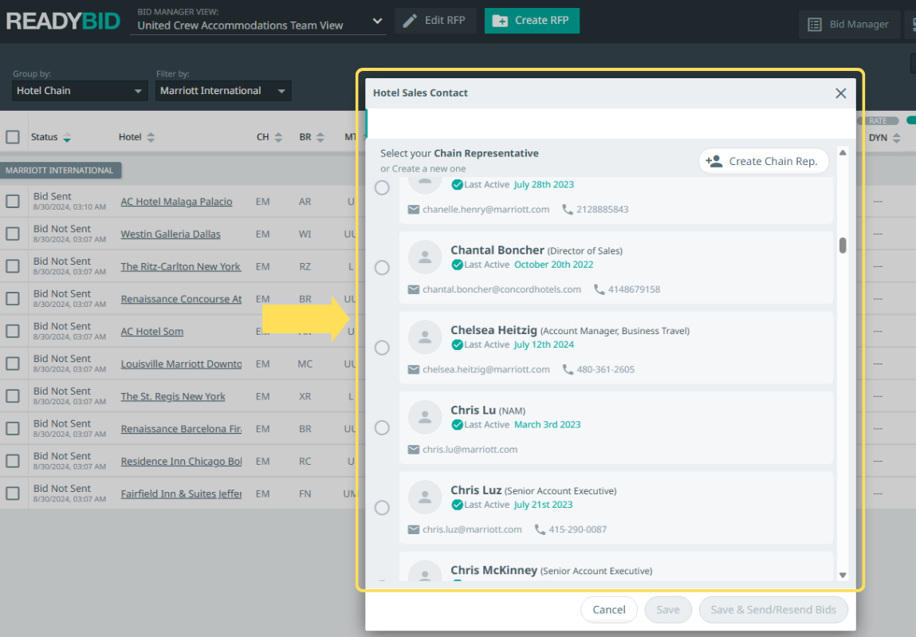Click Chris Luz's green active checkmark

[x=458, y=505]
